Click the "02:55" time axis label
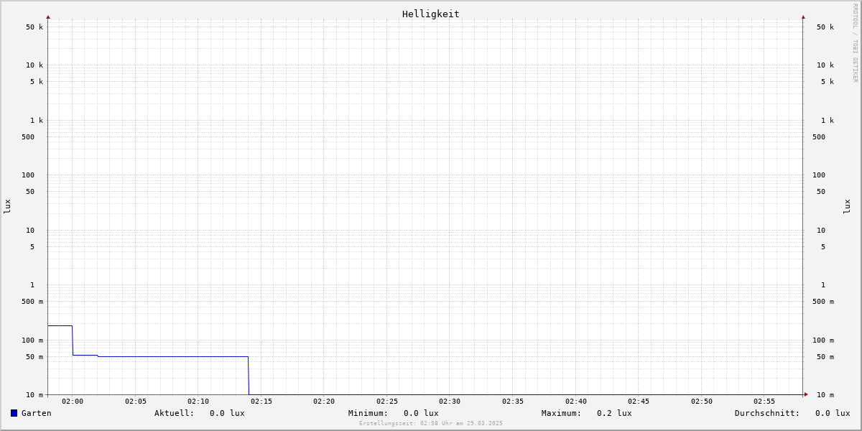 764,402
